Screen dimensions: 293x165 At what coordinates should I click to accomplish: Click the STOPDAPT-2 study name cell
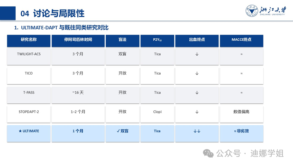point(29,115)
